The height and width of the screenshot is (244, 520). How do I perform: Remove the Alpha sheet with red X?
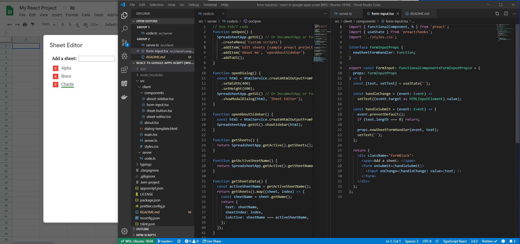click(56, 68)
